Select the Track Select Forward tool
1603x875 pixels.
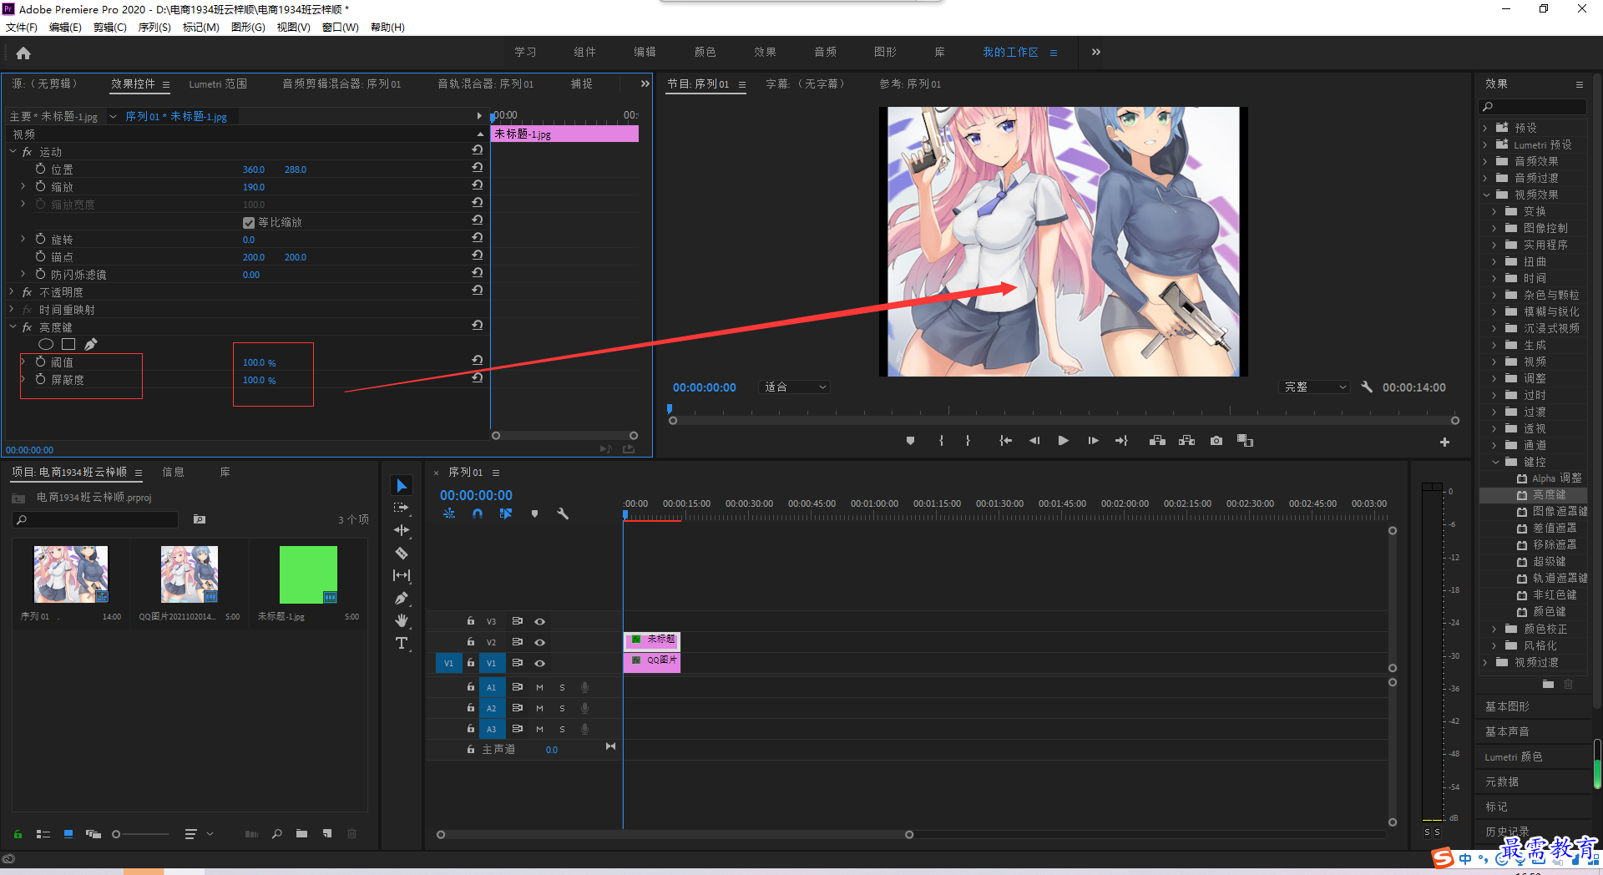click(402, 508)
